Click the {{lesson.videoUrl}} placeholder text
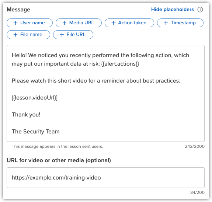This screenshot has width=212, height=202. pyautogui.click(x=35, y=98)
